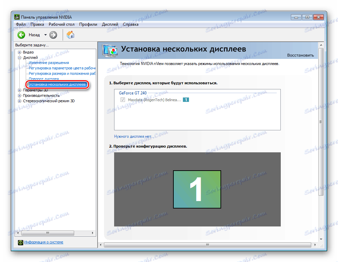Open the Файл menu
This screenshot has width=338, height=262.
point(21,24)
